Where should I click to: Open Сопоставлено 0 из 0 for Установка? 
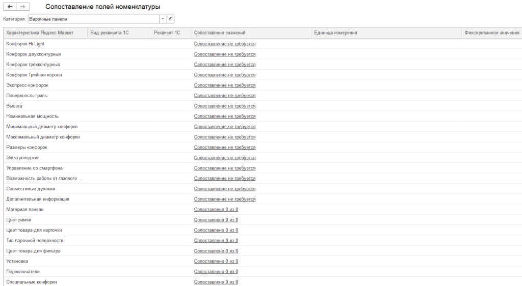tap(216, 261)
